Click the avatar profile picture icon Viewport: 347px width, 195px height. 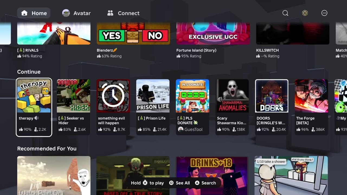(x=66, y=13)
